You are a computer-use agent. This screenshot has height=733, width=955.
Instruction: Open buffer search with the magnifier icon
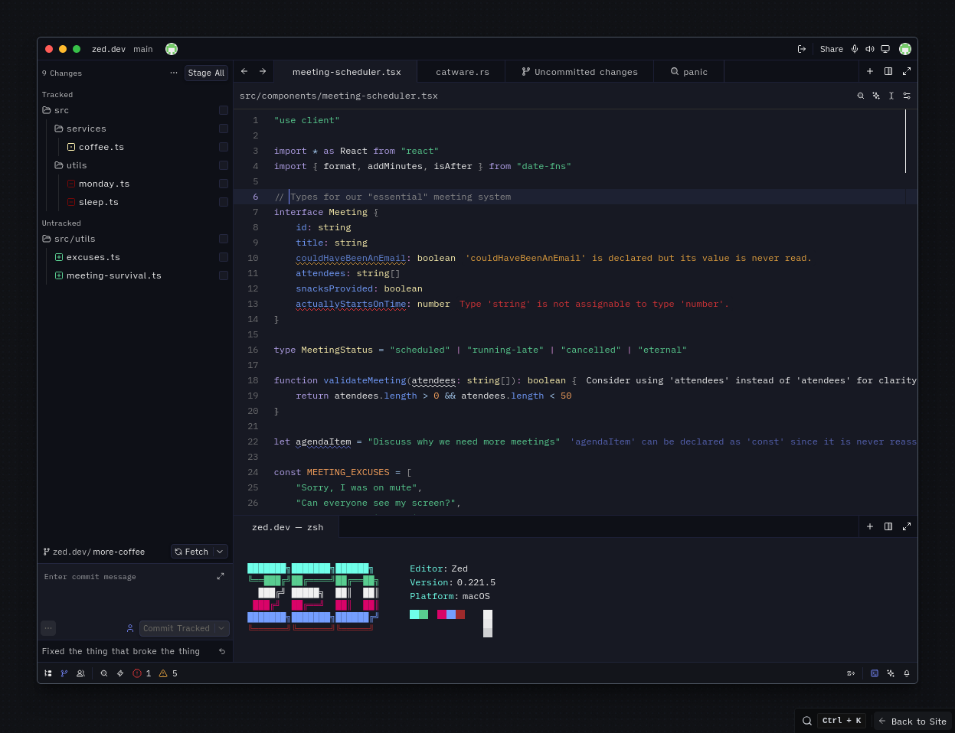coord(861,96)
